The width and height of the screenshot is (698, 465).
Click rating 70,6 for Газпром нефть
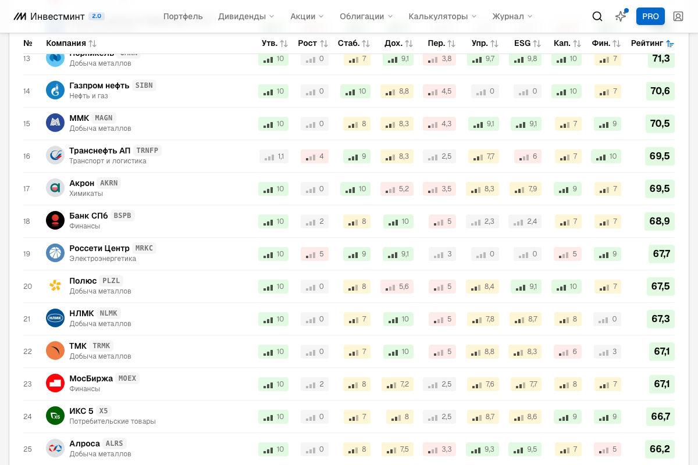tap(660, 91)
